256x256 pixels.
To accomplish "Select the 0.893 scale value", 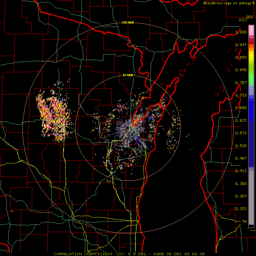I will [241, 57].
